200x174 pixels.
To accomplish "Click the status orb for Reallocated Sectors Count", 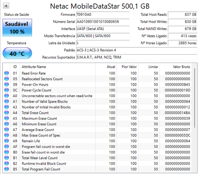I will click(x=7, y=79).
